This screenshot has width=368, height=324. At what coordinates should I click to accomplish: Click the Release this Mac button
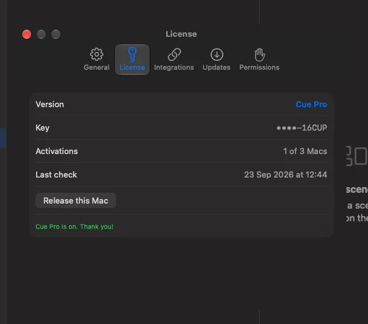[76, 200]
